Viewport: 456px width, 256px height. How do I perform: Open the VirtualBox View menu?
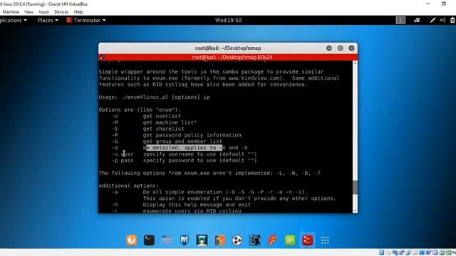[28, 12]
